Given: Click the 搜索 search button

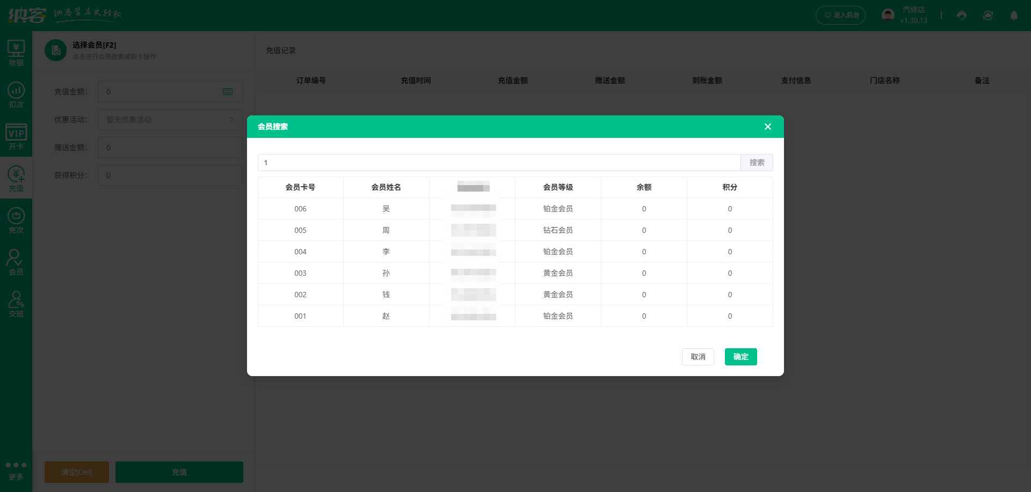Looking at the screenshot, I should point(757,163).
